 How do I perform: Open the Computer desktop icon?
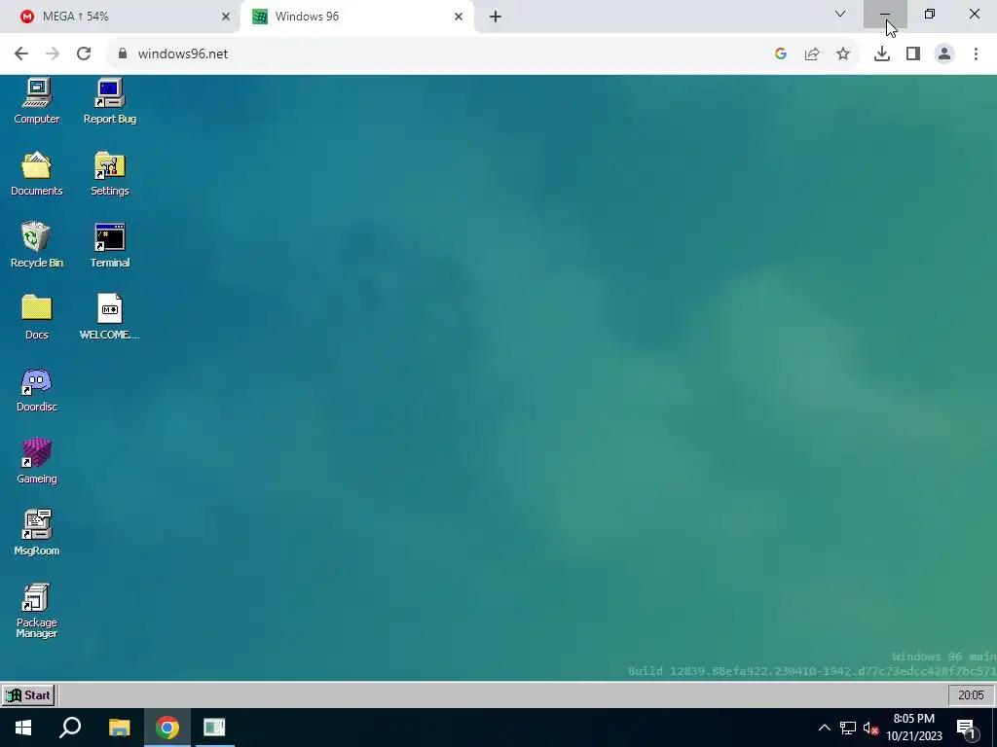(x=37, y=101)
